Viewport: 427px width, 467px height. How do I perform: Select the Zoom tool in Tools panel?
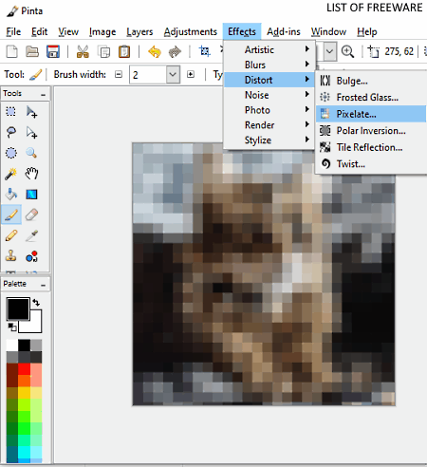point(31,153)
